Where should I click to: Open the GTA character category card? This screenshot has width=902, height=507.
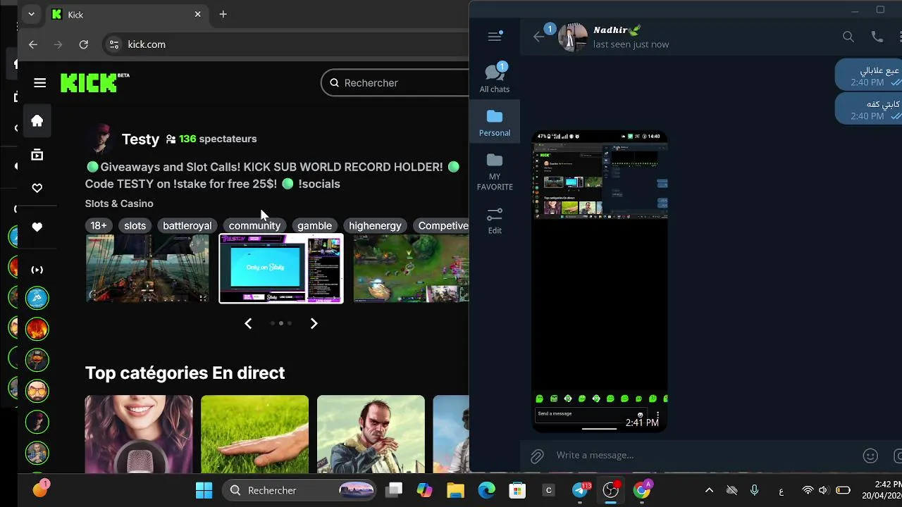371,434
